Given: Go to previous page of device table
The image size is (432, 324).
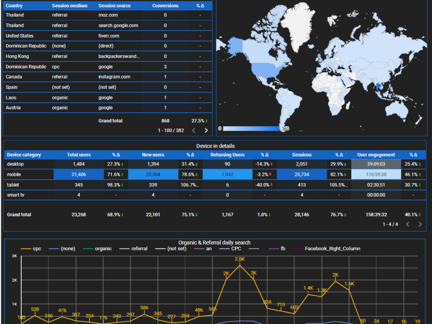Looking at the screenshot, I should (407, 224).
